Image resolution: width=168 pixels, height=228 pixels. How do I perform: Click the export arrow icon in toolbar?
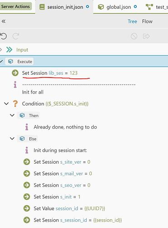pos(146,36)
